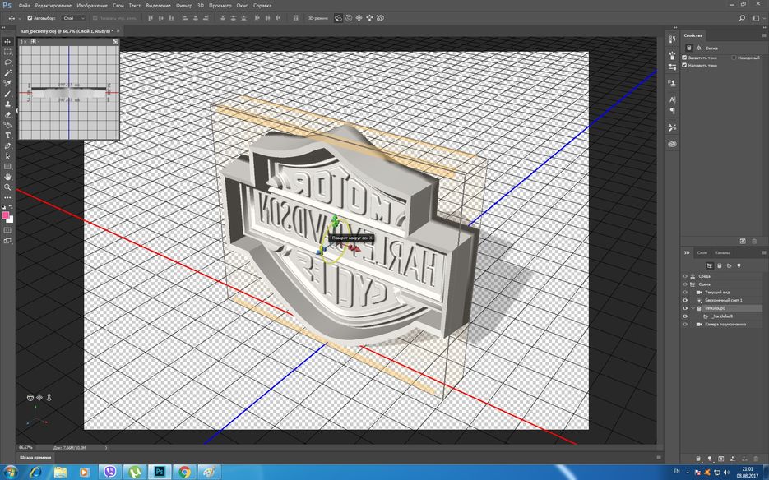Open the Файл menu
The height and width of the screenshot is (480, 769).
[x=24, y=6]
